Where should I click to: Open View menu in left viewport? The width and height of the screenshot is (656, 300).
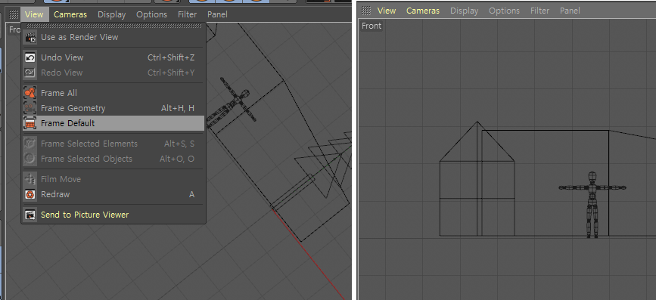pyautogui.click(x=34, y=14)
